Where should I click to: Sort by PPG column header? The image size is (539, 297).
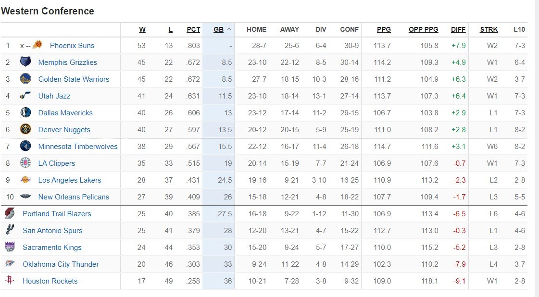click(x=384, y=29)
